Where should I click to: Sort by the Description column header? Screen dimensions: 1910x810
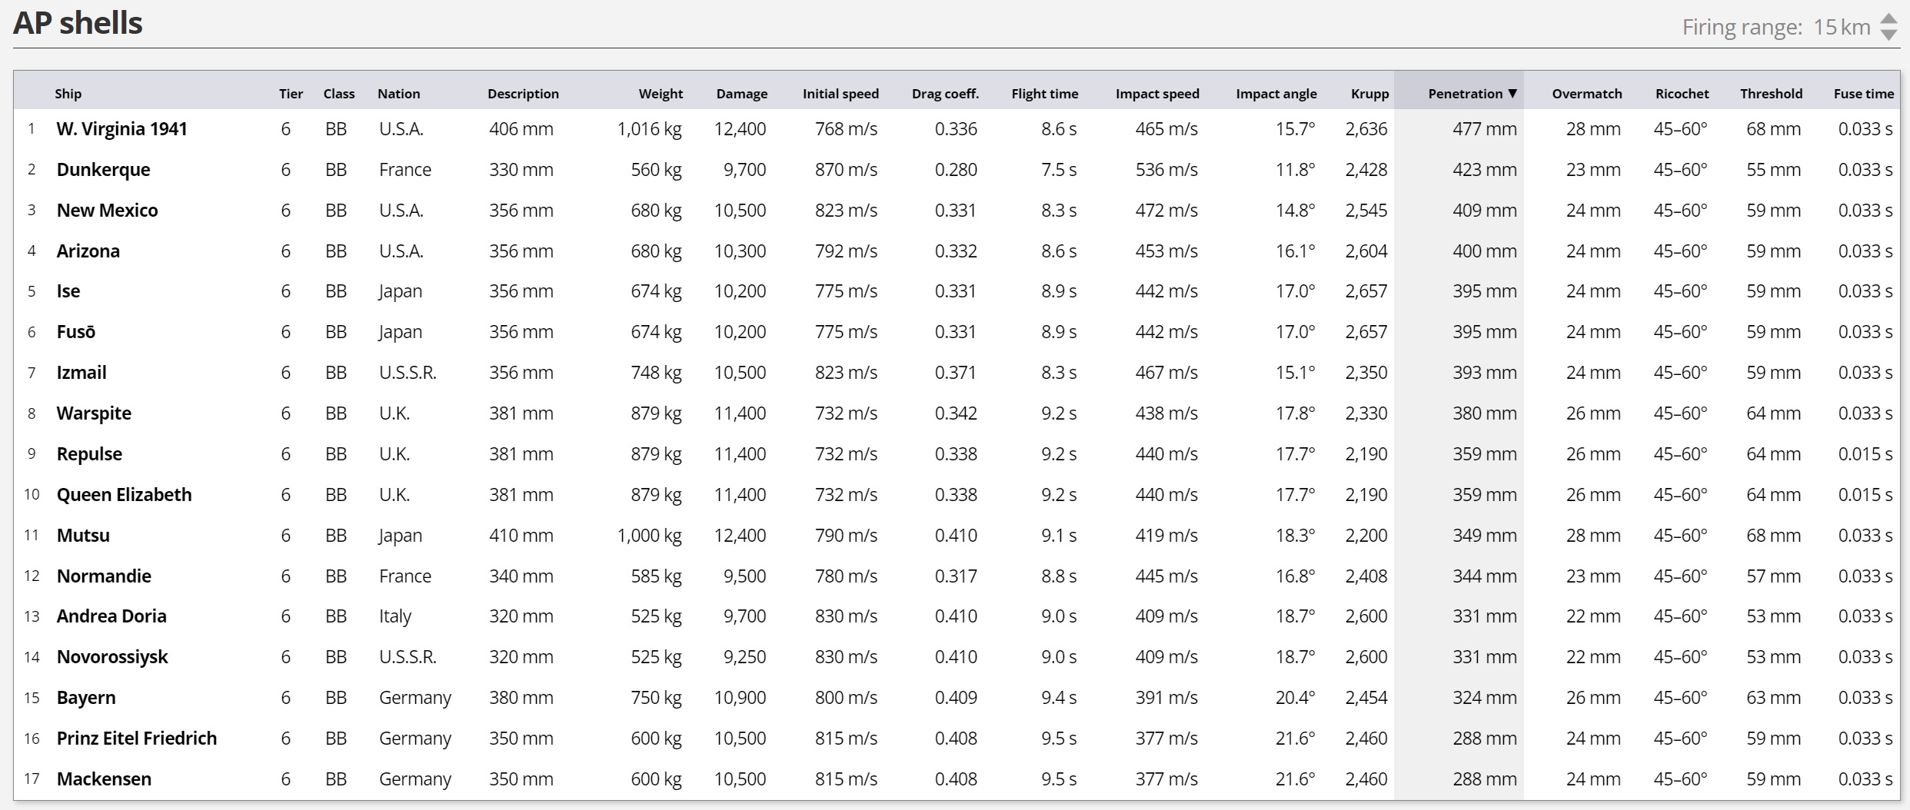point(523,94)
